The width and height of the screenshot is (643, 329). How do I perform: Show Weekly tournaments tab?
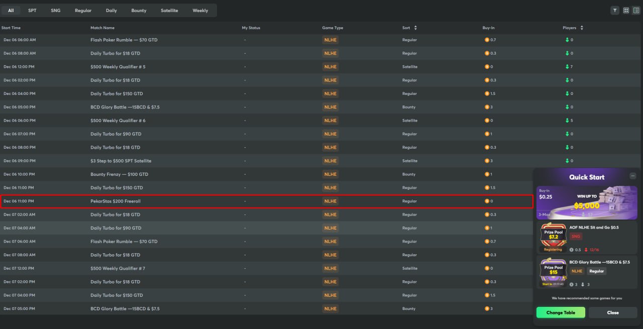click(x=200, y=11)
